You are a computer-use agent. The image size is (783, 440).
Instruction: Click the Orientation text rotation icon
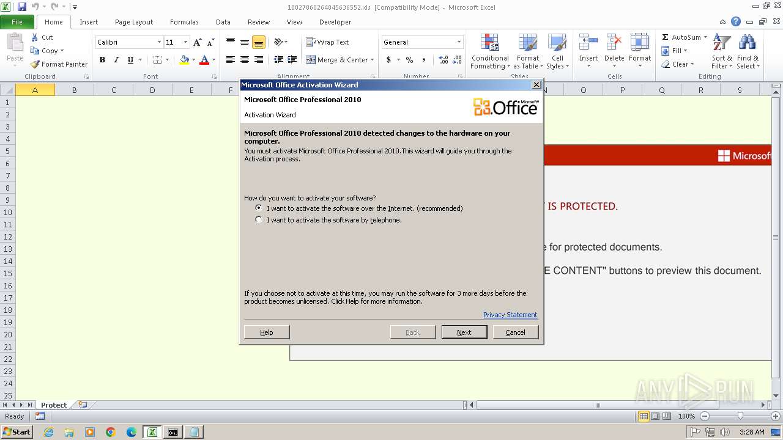click(278, 42)
